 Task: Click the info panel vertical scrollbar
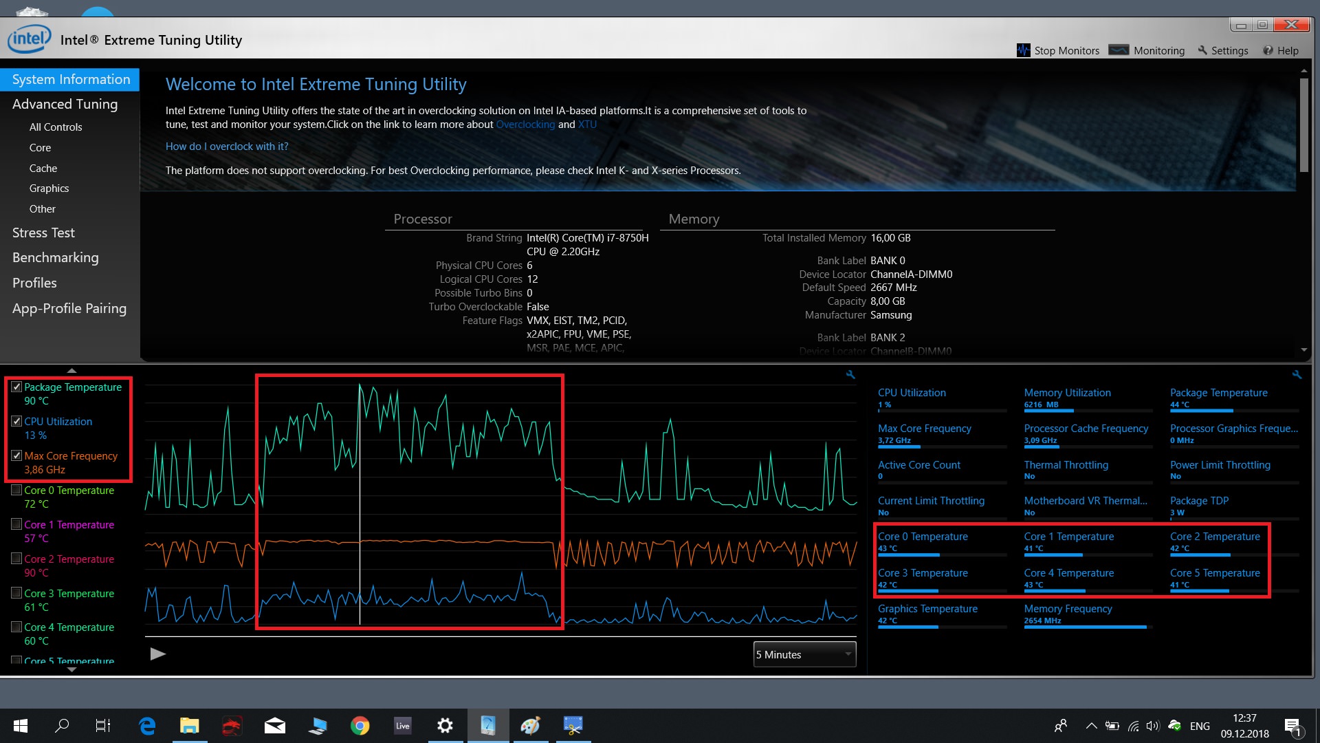[1303, 124]
